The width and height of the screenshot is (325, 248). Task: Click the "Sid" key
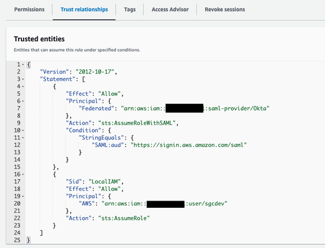coord(74,182)
